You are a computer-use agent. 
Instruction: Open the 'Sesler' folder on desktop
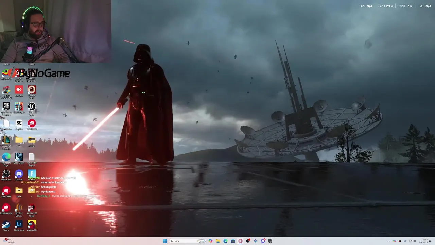click(19, 192)
